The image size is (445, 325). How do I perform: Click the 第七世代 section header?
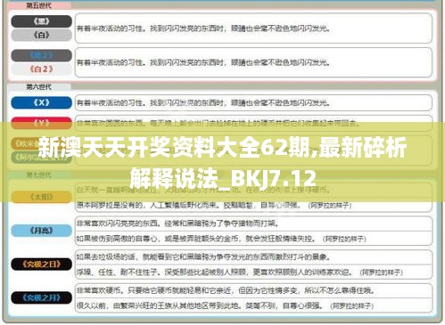point(39,175)
